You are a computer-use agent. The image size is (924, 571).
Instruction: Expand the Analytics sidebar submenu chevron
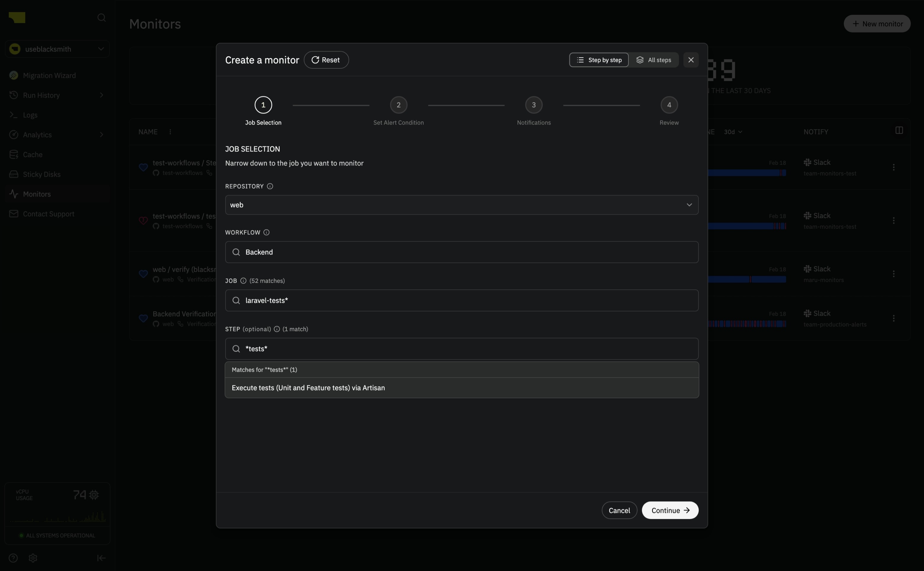[x=101, y=134]
